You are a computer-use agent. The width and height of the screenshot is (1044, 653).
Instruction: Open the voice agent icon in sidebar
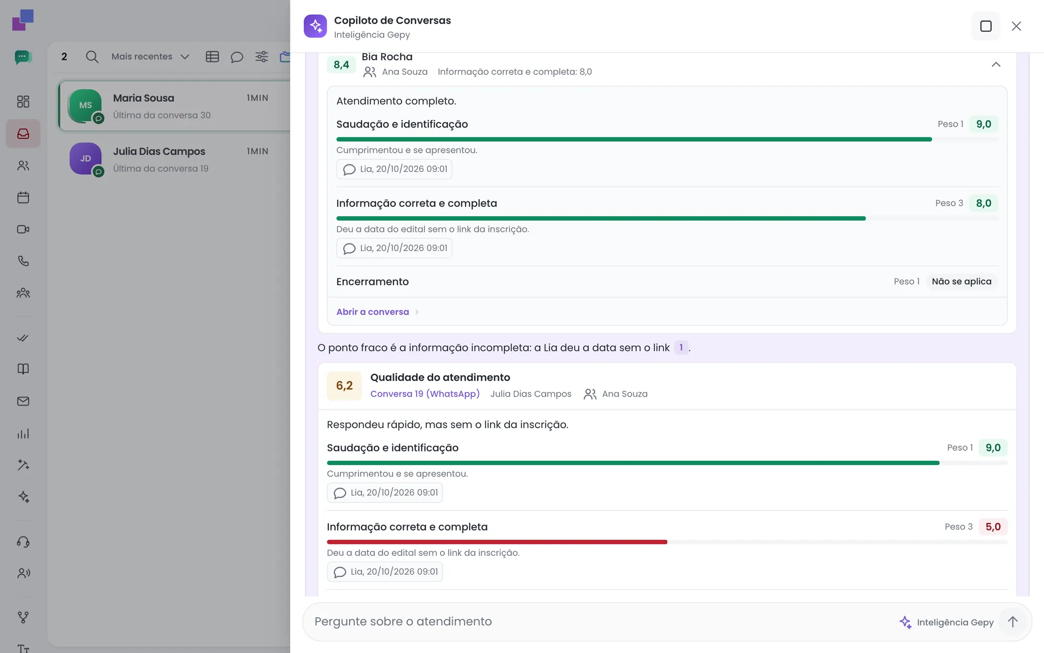click(23, 573)
